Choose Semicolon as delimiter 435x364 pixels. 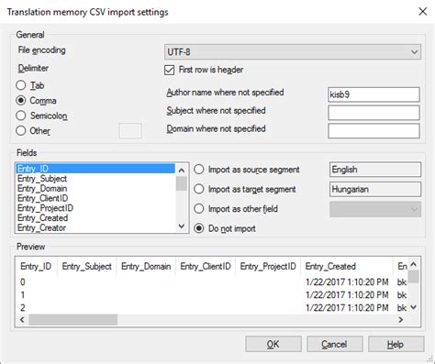(x=21, y=116)
